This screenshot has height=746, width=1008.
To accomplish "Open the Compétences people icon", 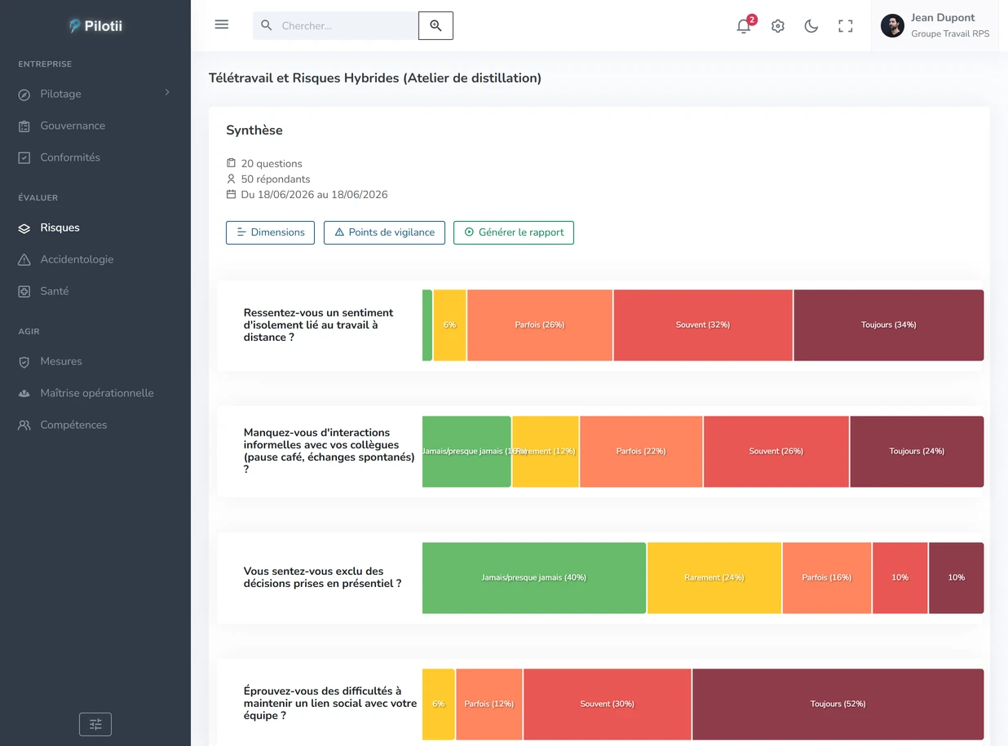I will pos(24,425).
